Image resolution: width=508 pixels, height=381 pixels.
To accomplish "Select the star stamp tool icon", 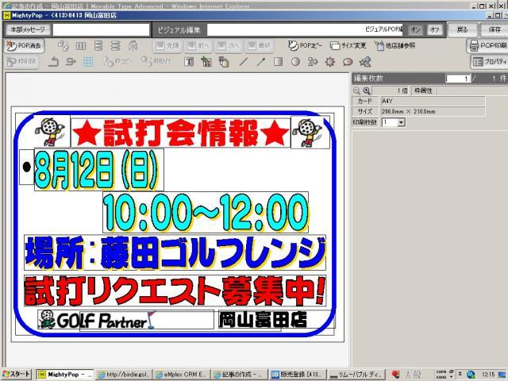I will point(365,62).
